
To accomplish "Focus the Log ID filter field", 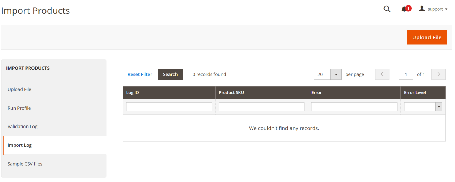I will tap(169, 107).
